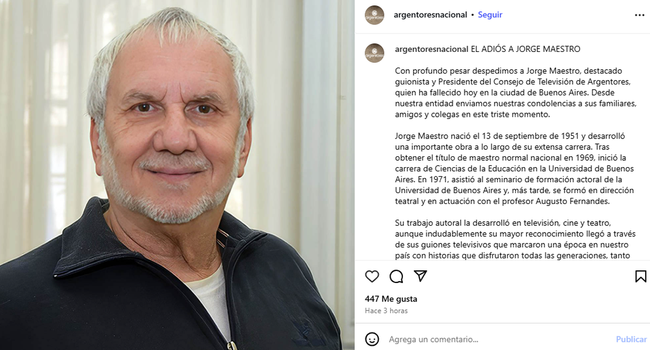Image resolution: width=650 pixels, height=350 pixels.
Task: Click the Jorge Maestro portrait photo
Action: [x=177, y=175]
